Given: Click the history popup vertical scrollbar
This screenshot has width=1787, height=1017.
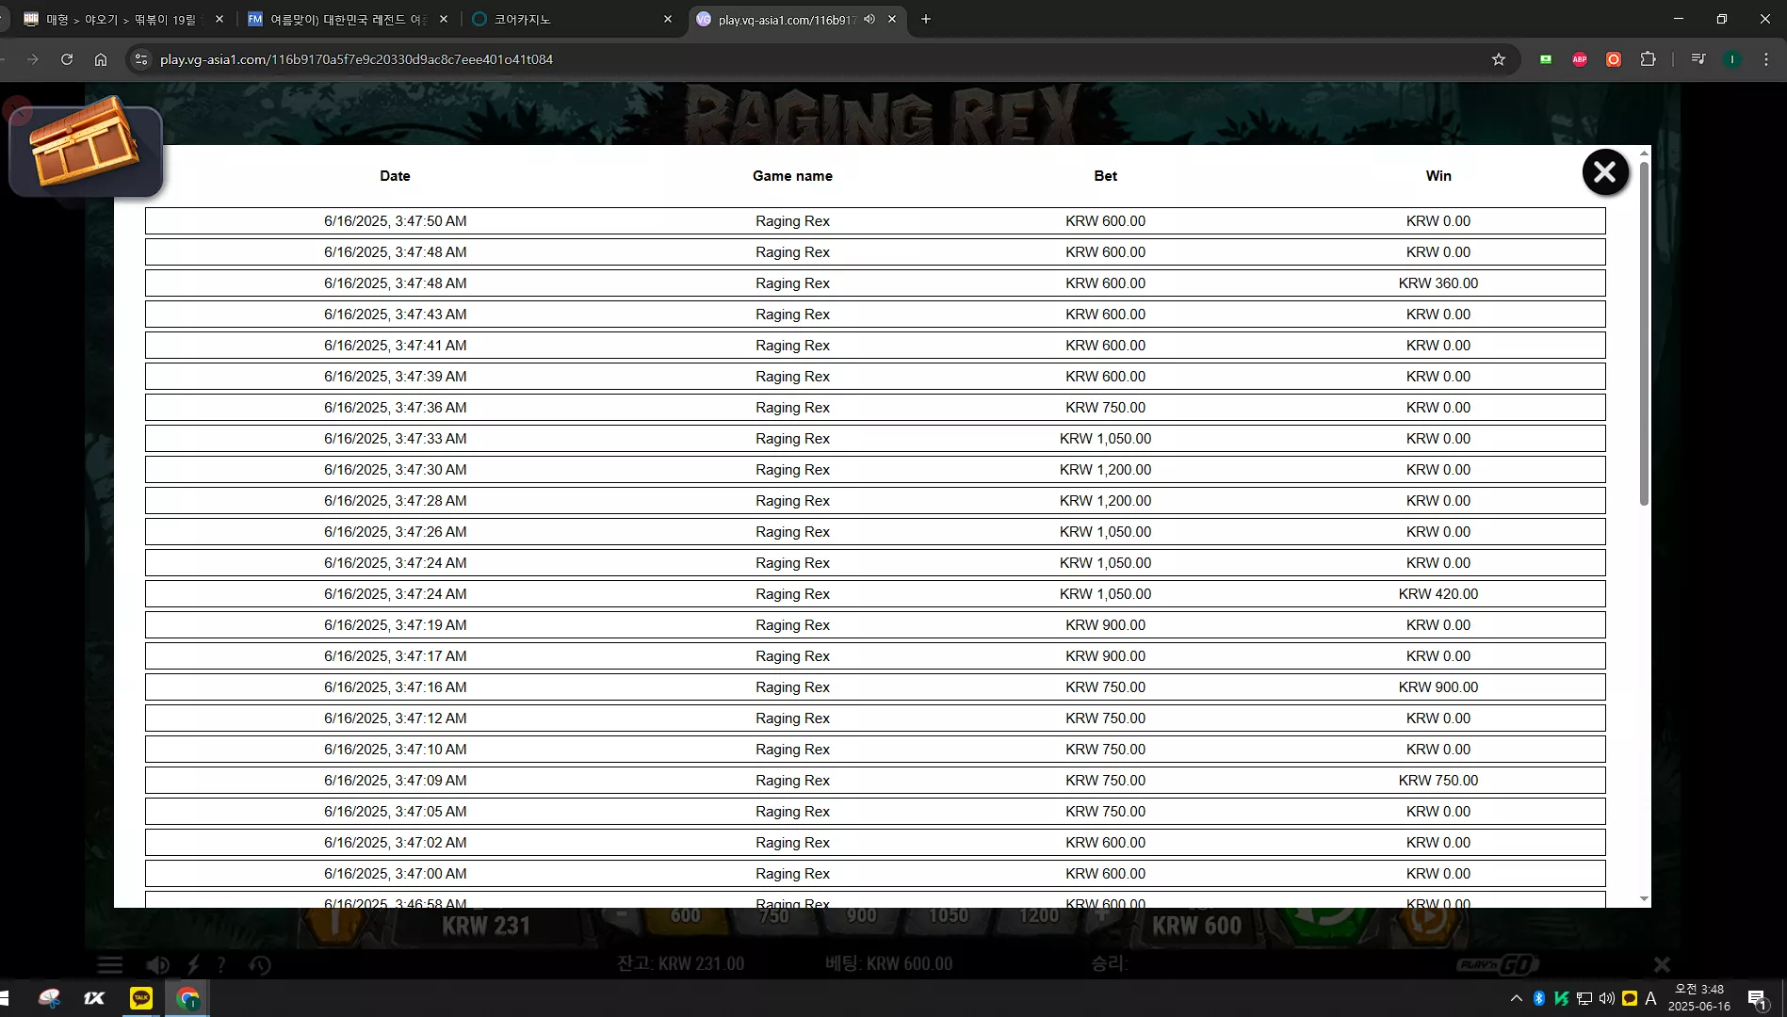Looking at the screenshot, I should pyautogui.click(x=1644, y=334).
